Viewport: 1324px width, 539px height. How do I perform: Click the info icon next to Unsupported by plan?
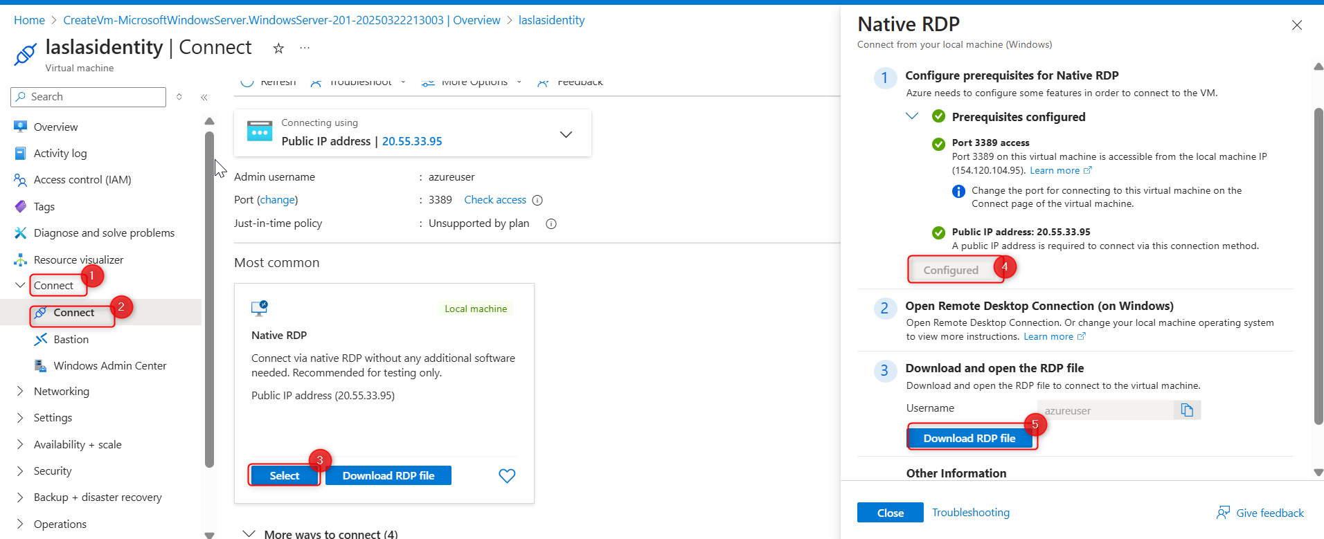click(551, 223)
